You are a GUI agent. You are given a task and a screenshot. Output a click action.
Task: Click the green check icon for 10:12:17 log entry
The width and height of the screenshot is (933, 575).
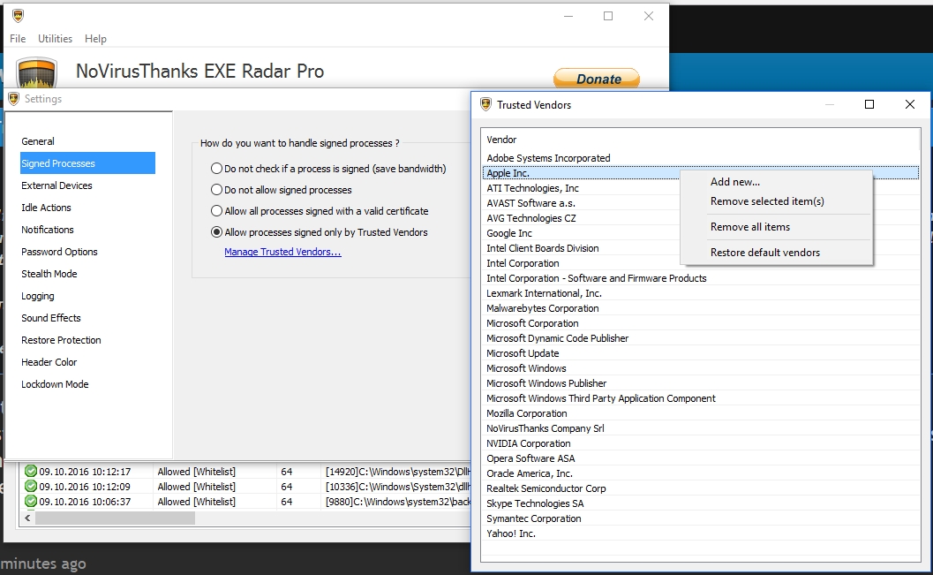[30, 472]
